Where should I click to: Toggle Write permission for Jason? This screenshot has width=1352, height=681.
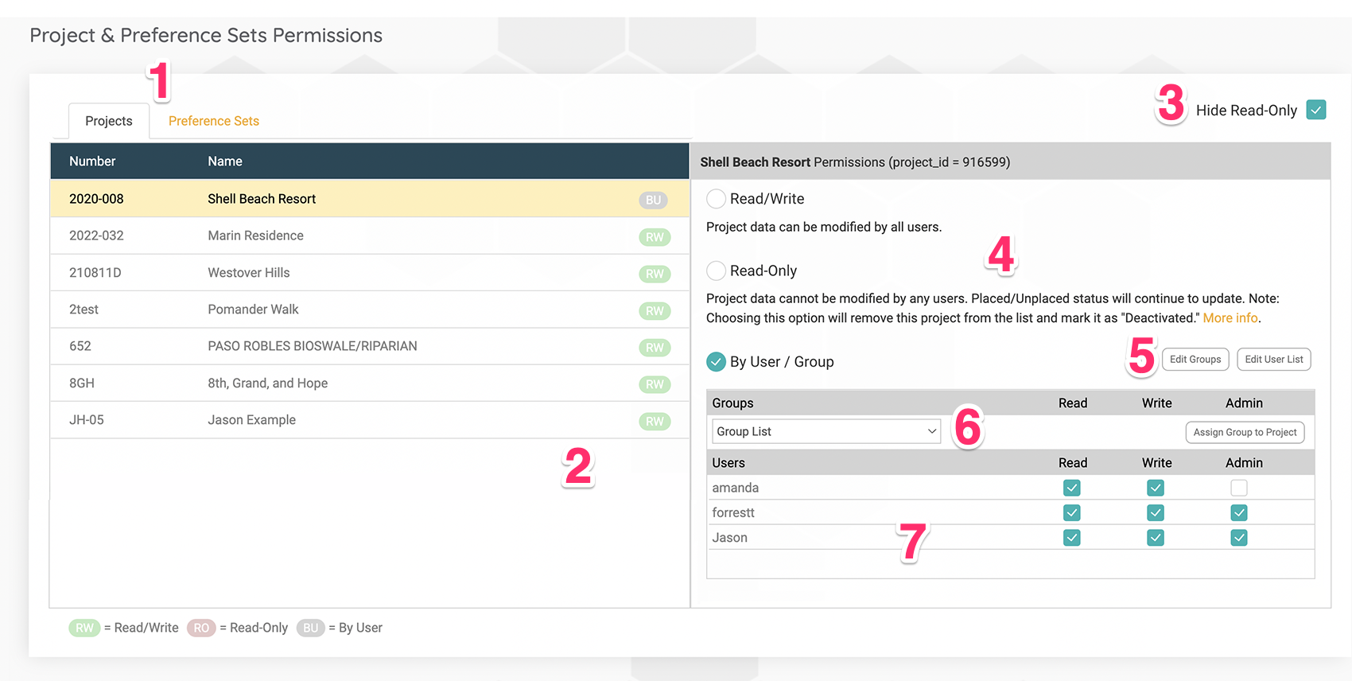coord(1156,538)
